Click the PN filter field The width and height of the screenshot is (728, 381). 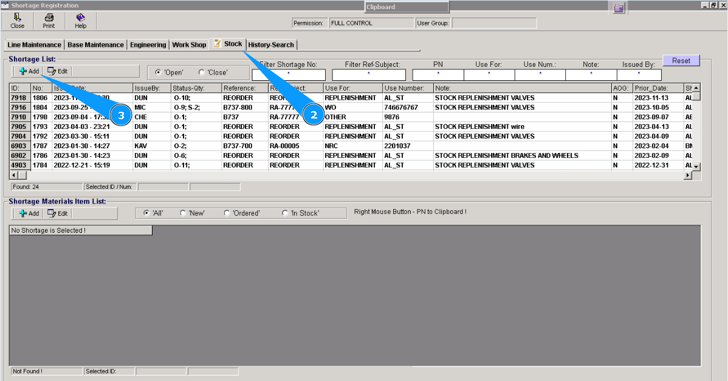coord(438,75)
